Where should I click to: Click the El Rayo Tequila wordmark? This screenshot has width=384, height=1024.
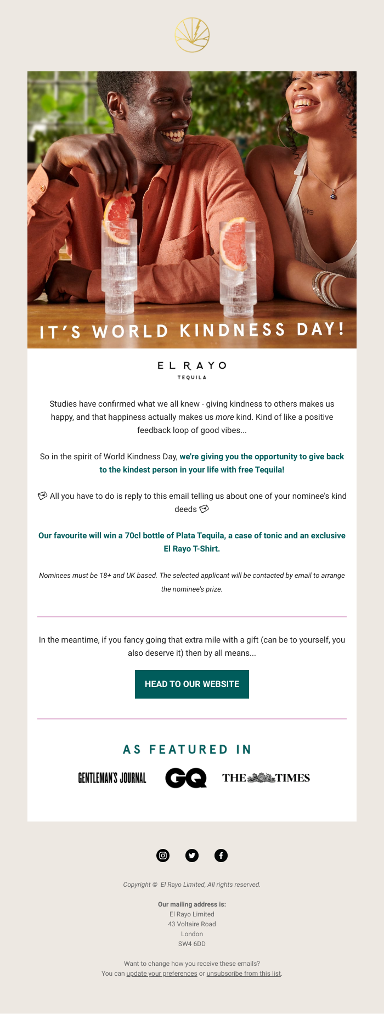tap(192, 369)
